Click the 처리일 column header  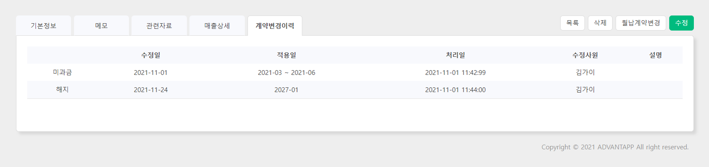tap(455, 55)
